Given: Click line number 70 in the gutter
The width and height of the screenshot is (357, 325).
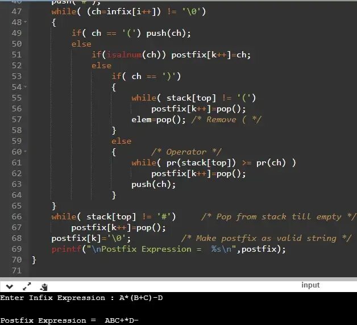Looking at the screenshot, I should tap(16, 260).
